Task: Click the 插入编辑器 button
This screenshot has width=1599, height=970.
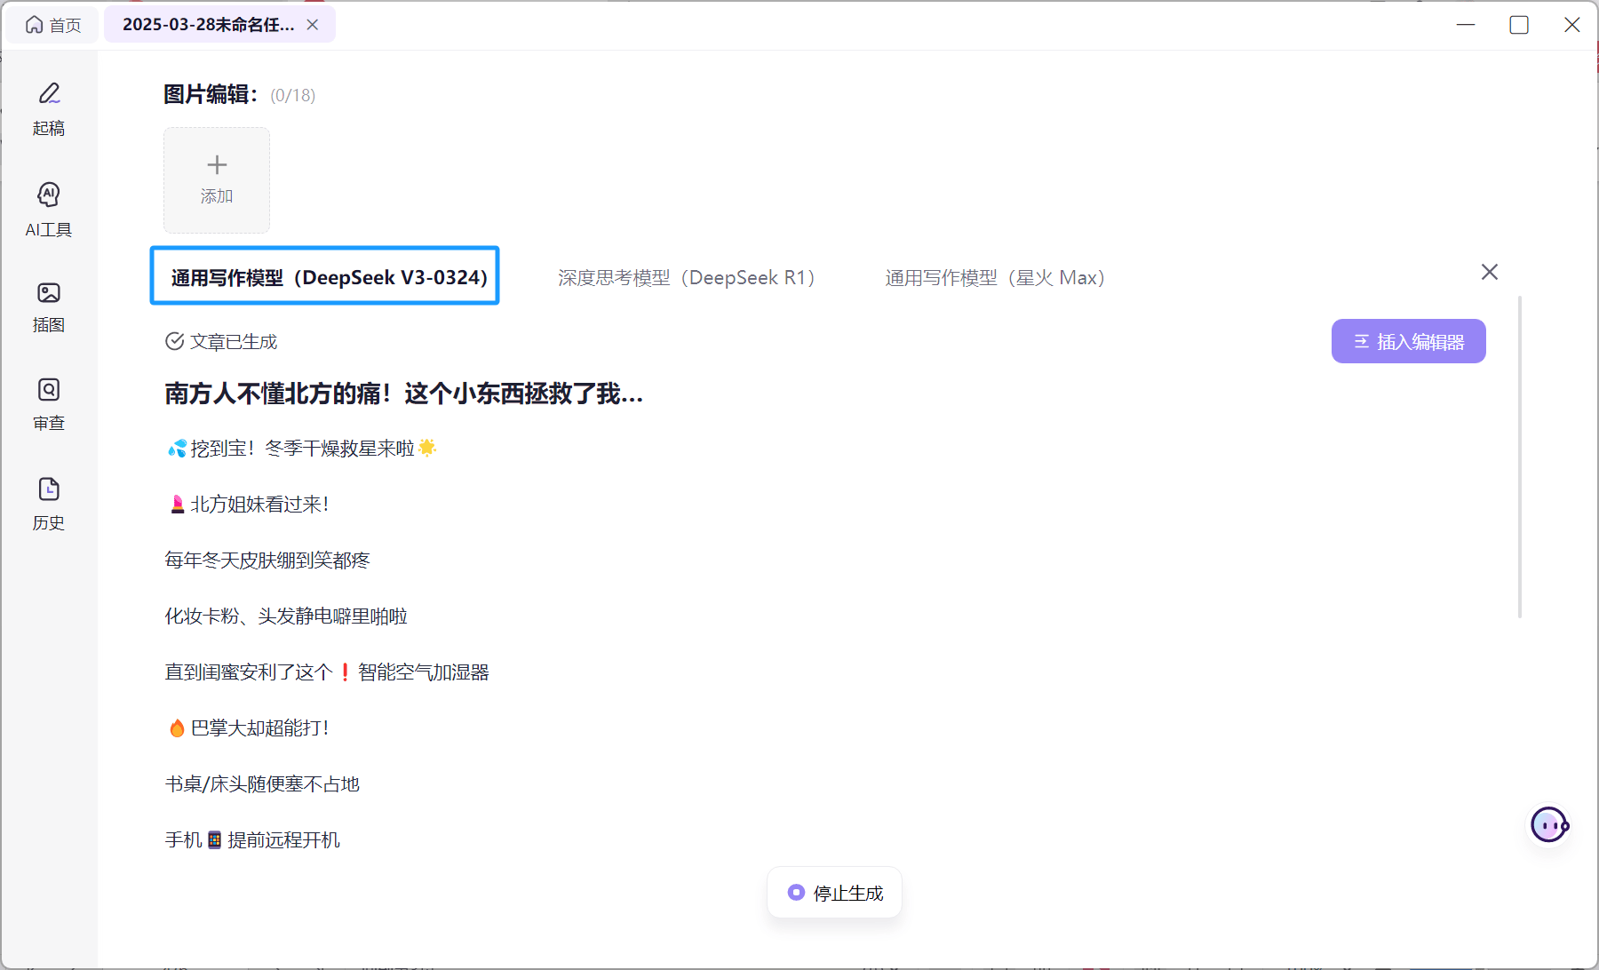Action: coord(1408,341)
